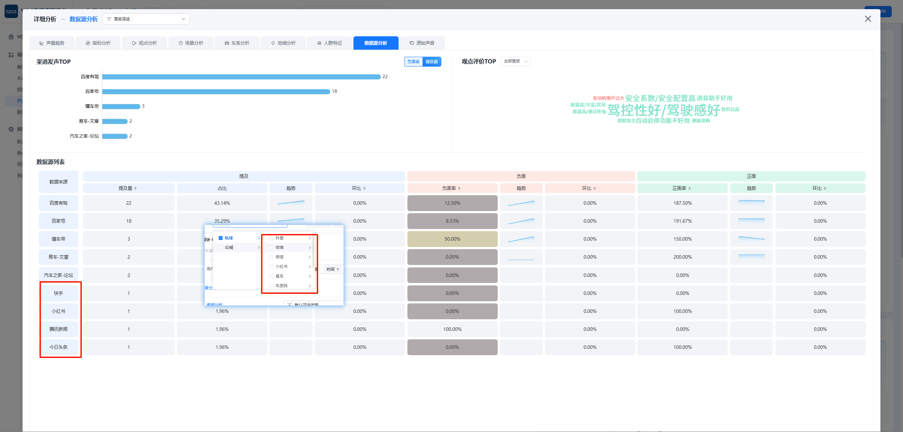The height and width of the screenshot is (432, 903).
Task: Switch to the 数据源分析 tab
Action: pyautogui.click(x=376, y=43)
